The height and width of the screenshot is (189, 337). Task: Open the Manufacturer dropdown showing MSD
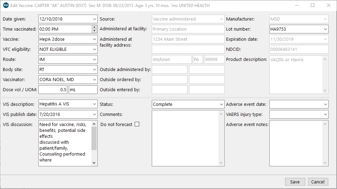coord(325,19)
